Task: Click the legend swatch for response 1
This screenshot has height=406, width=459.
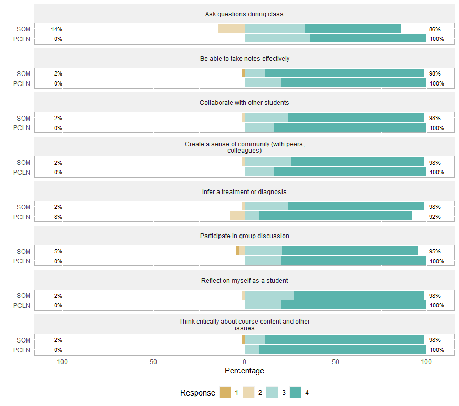Action: (225, 392)
